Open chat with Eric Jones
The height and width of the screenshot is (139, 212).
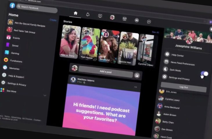coord(168,92)
